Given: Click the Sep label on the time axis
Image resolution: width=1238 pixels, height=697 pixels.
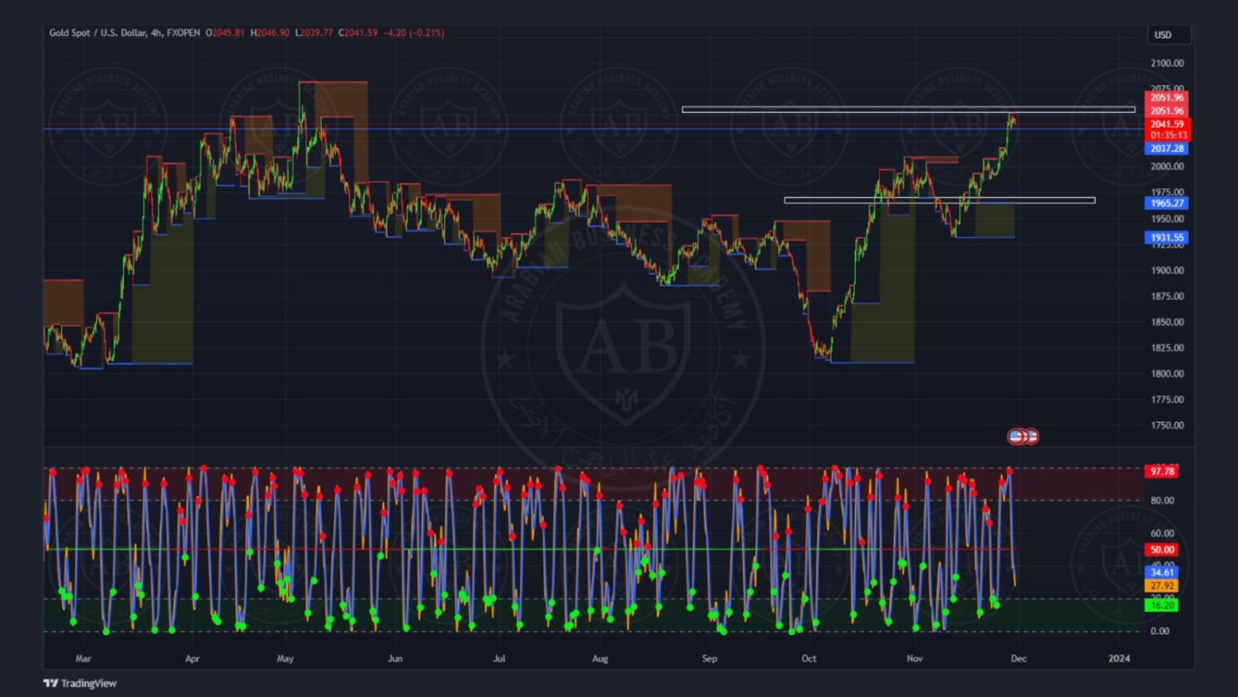Looking at the screenshot, I should pyautogui.click(x=710, y=658).
